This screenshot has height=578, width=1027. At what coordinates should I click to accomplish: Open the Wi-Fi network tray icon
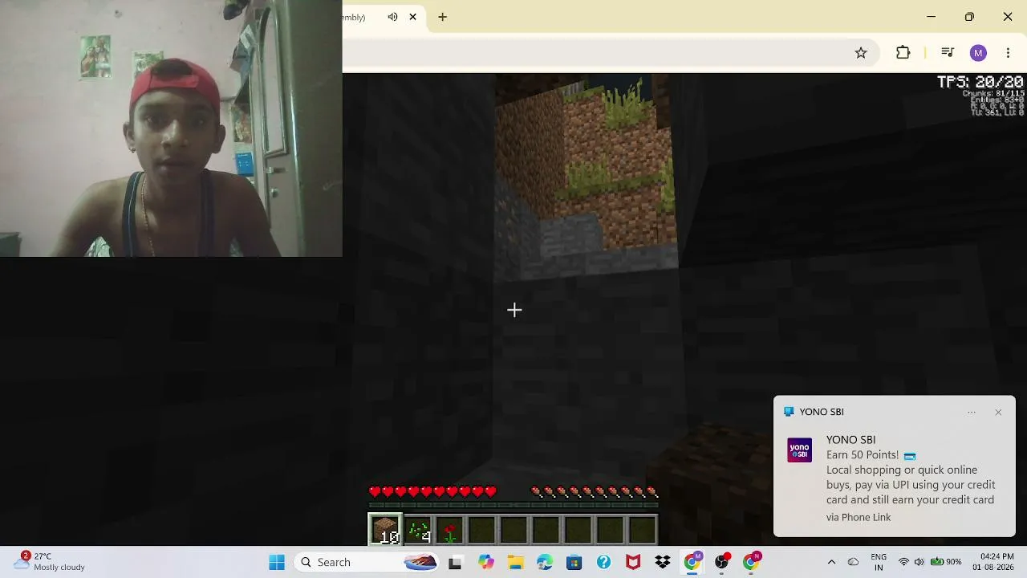tap(904, 562)
